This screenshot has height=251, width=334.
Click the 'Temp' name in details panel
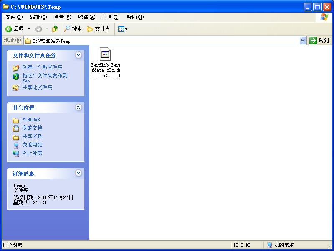coord(19,185)
